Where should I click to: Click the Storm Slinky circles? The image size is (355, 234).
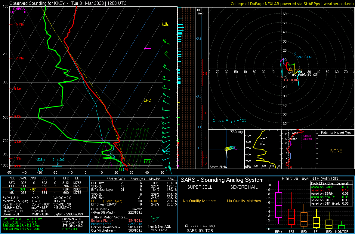click(231, 148)
